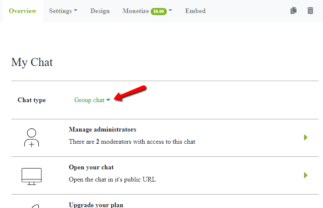This screenshot has width=323, height=208.
Task: Go to the Design tab
Action: click(x=100, y=11)
